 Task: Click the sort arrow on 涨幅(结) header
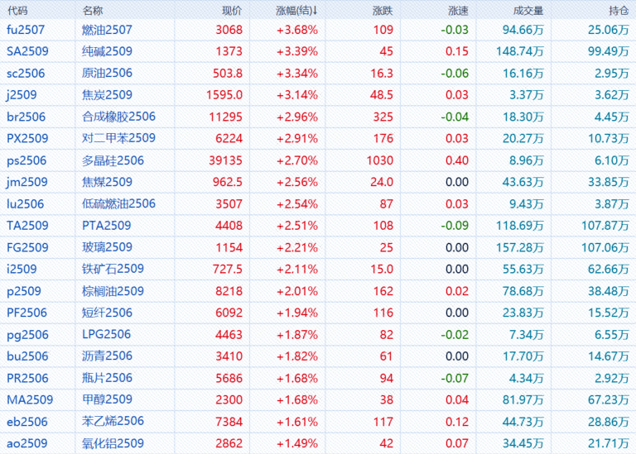point(315,11)
